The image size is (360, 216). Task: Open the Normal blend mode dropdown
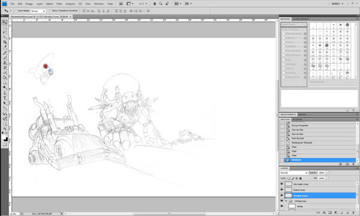tap(293, 173)
